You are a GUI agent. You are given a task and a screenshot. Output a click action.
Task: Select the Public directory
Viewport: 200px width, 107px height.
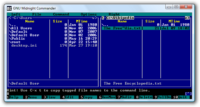click(x=17, y=39)
